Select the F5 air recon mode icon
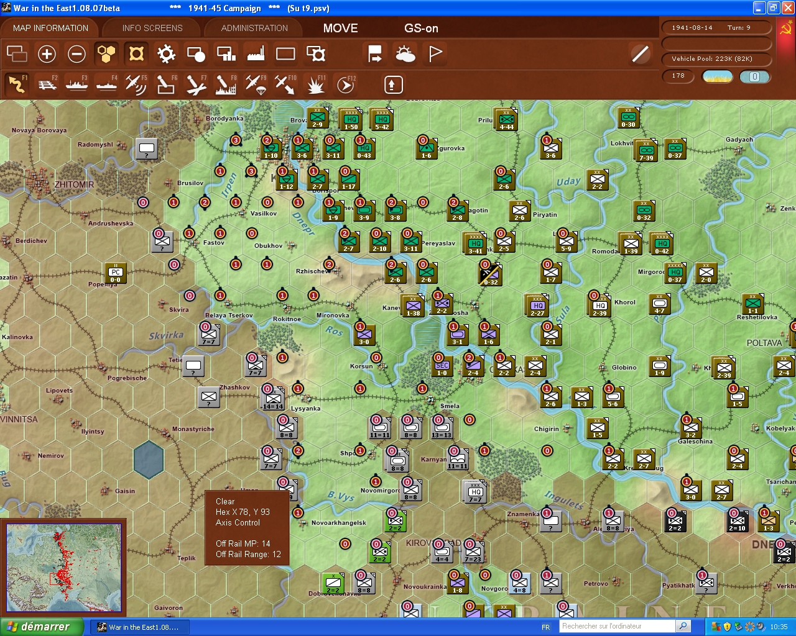Image resolution: width=796 pixels, height=636 pixels. [x=136, y=84]
